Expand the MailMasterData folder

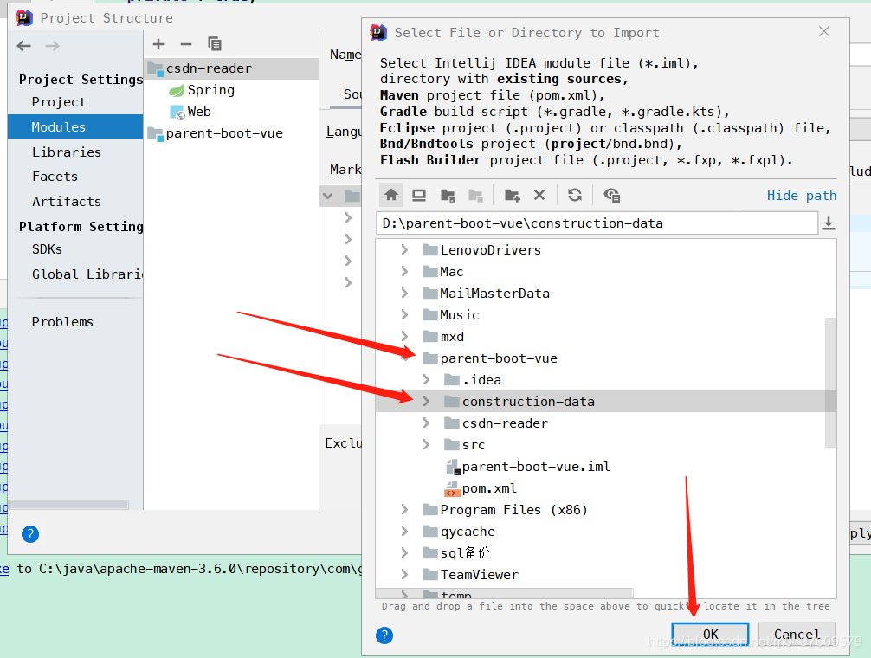(x=404, y=294)
